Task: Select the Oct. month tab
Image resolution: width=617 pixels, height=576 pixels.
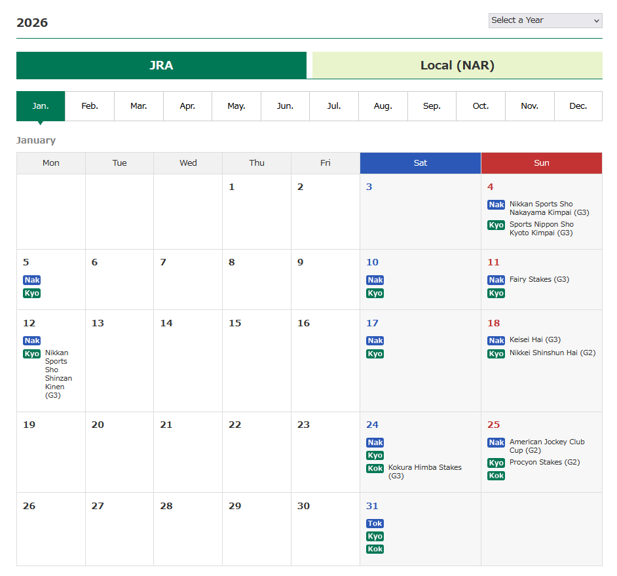Action: click(481, 106)
